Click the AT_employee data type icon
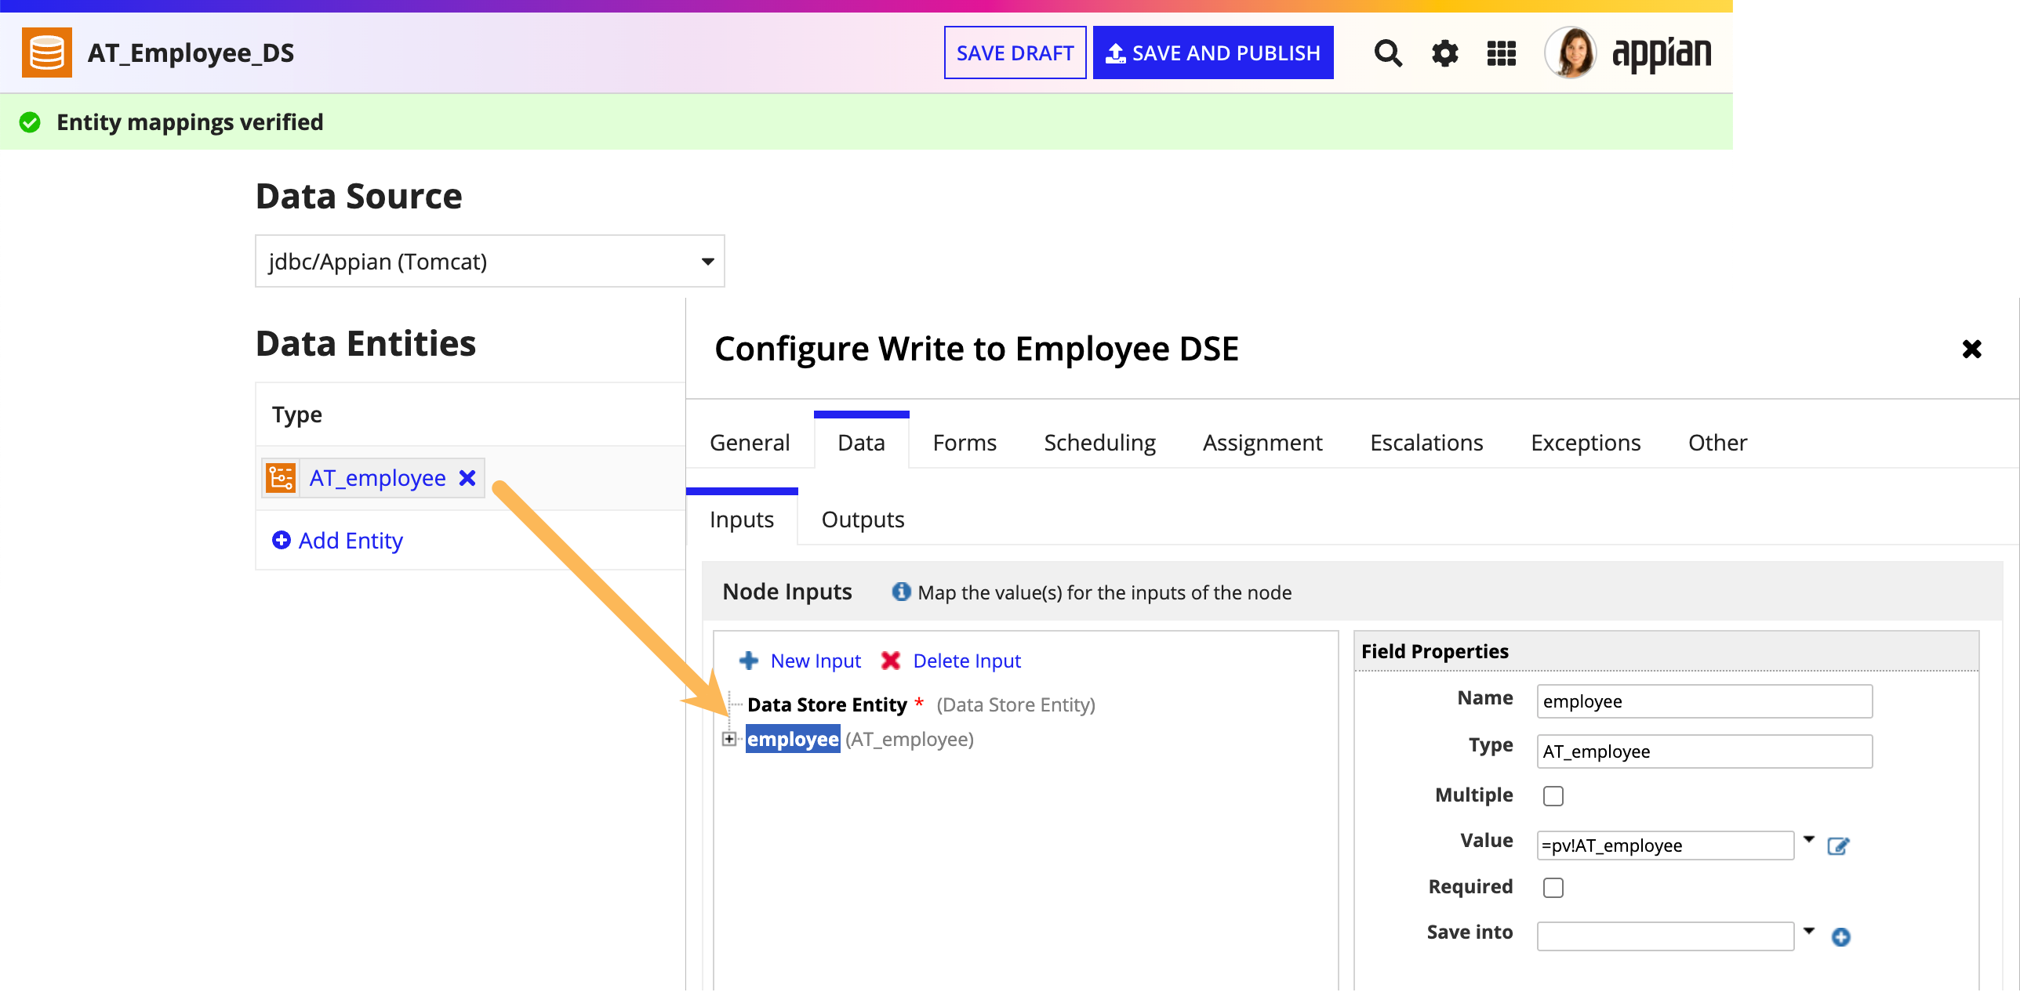Screen dimensions: 2020x1003 click(x=281, y=478)
